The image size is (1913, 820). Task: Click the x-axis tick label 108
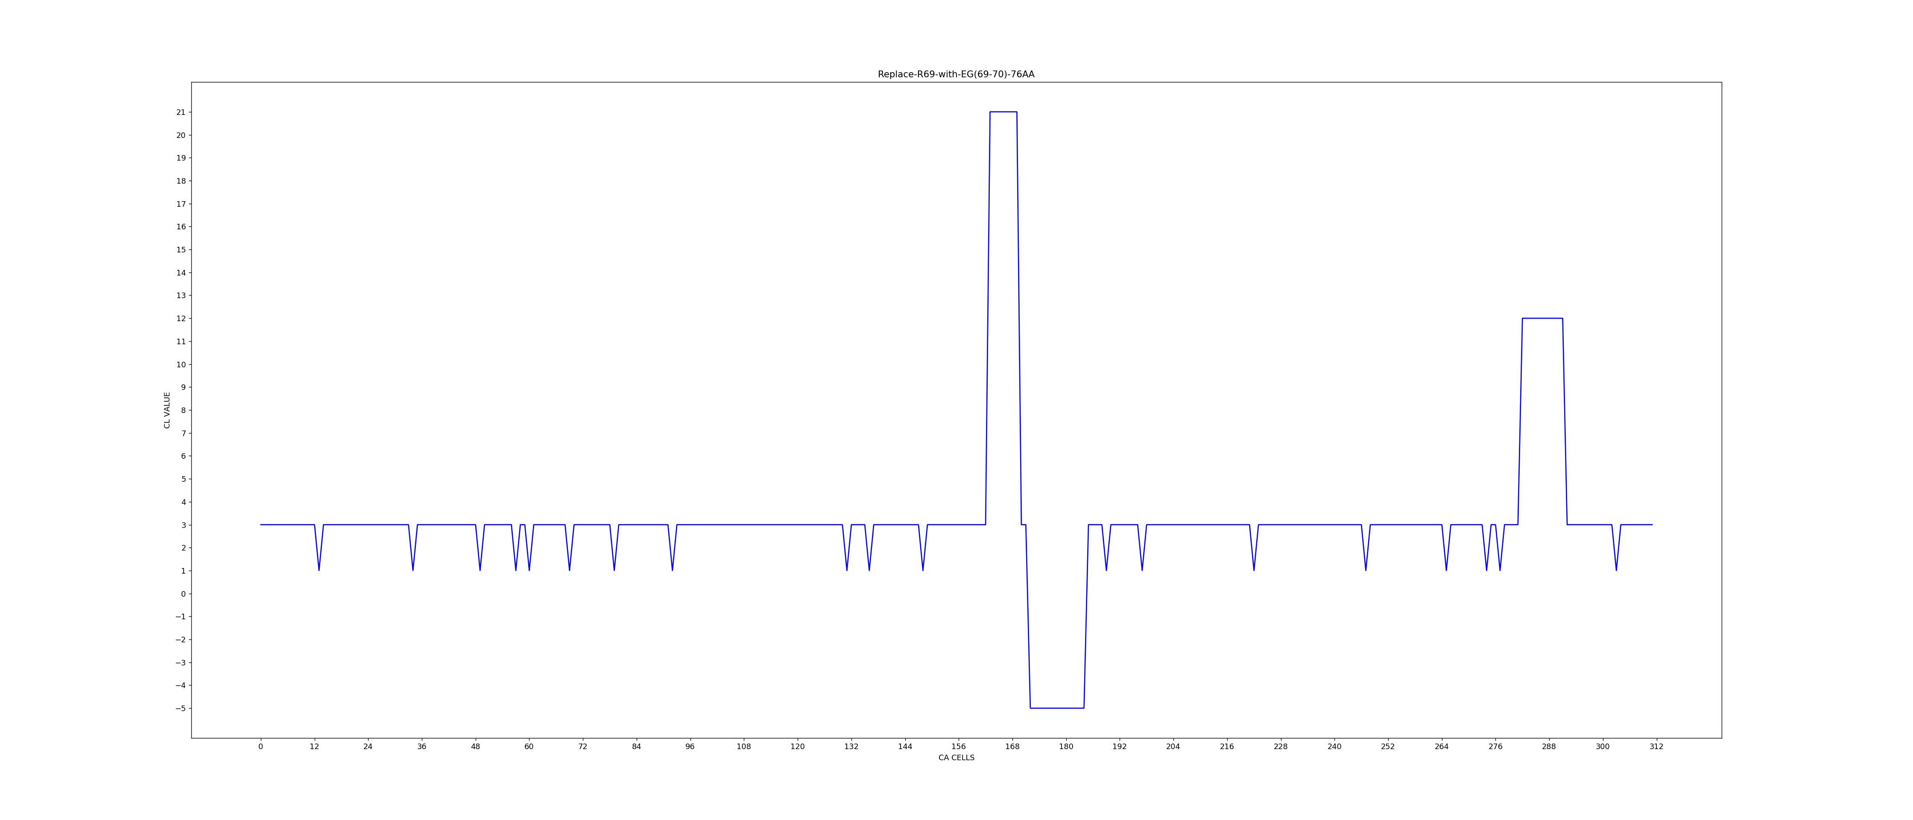click(743, 747)
